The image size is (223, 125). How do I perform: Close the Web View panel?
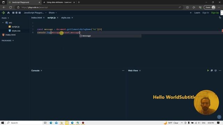pos(140,70)
